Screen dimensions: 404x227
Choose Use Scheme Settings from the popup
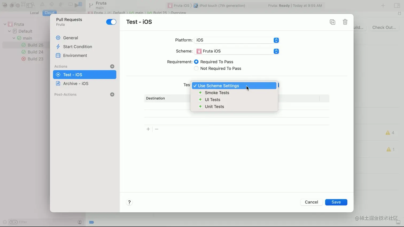tap(234, 86)
